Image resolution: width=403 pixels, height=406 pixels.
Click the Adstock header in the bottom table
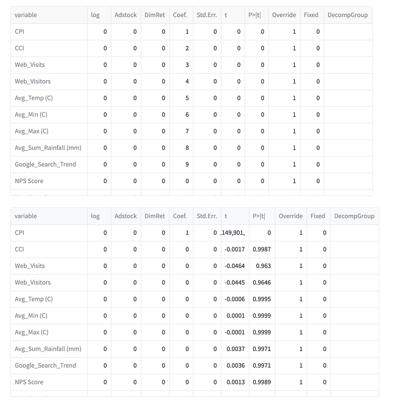point(125,216)
